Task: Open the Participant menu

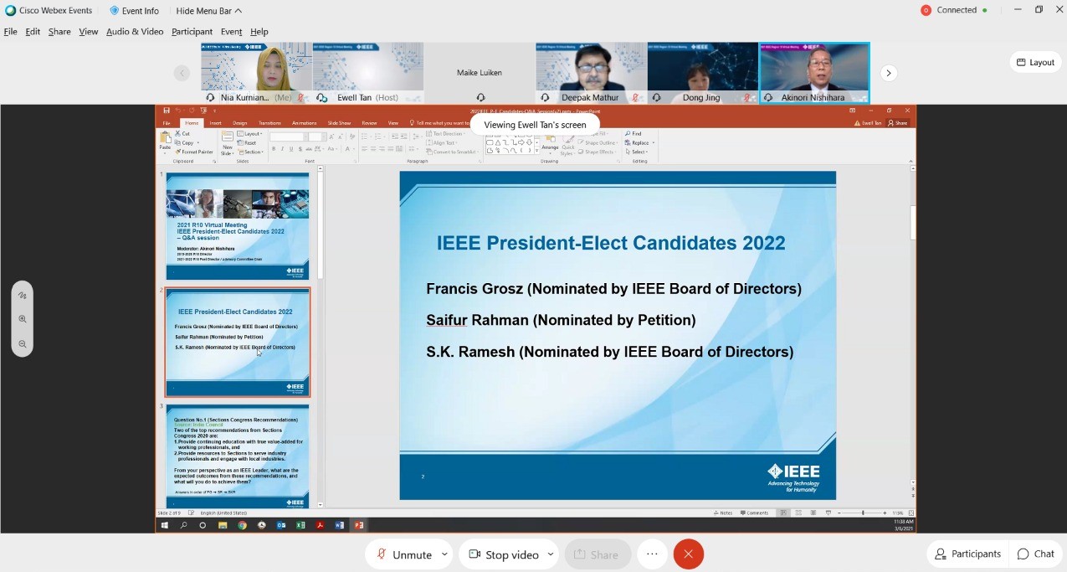Action: tap(192, 32)
